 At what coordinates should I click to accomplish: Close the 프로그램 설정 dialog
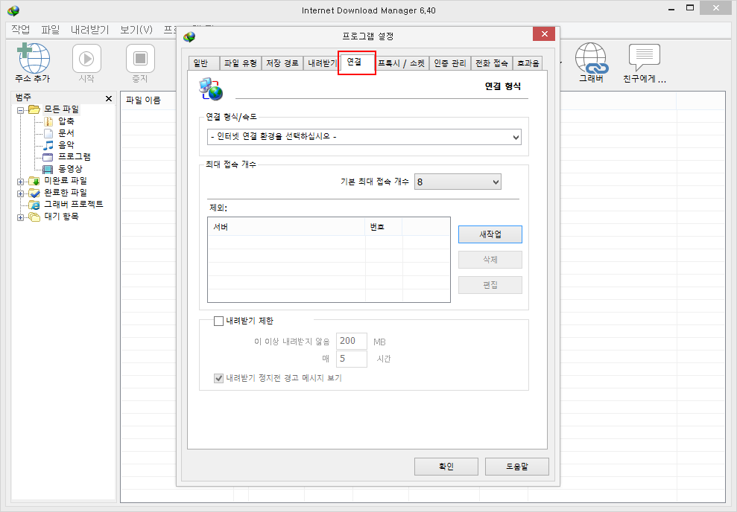point(544,33)
